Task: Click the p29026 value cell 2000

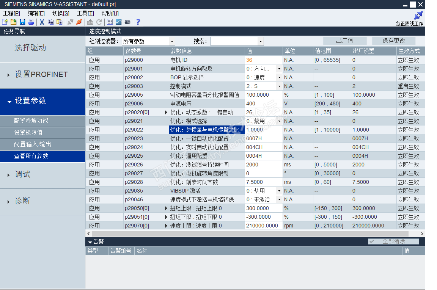Action: pyautogui.click(x=263, y=165)
